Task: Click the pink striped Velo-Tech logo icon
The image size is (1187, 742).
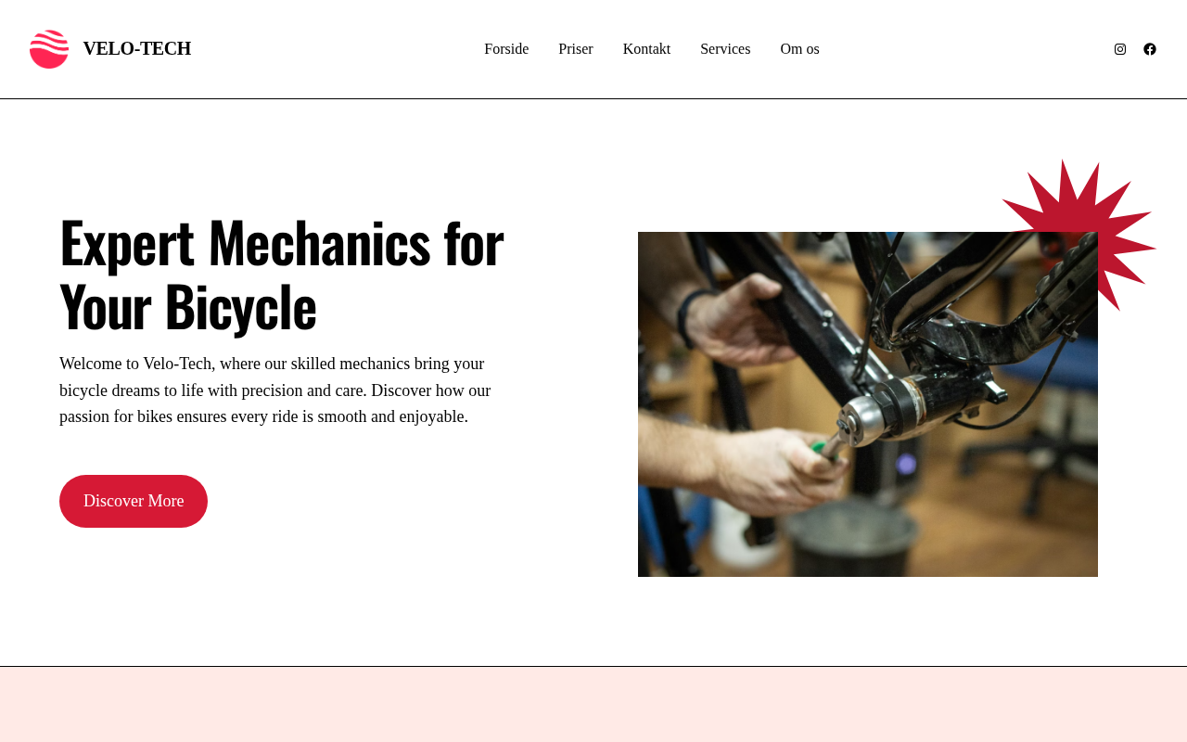Action: (49, 49)
